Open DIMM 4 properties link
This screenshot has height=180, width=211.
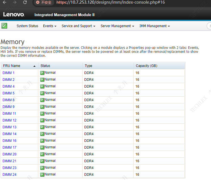click(9, 86)
